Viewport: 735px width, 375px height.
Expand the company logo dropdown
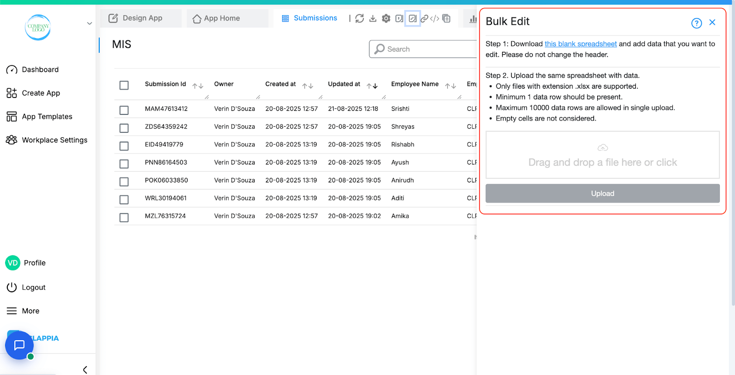pos(90,23)
